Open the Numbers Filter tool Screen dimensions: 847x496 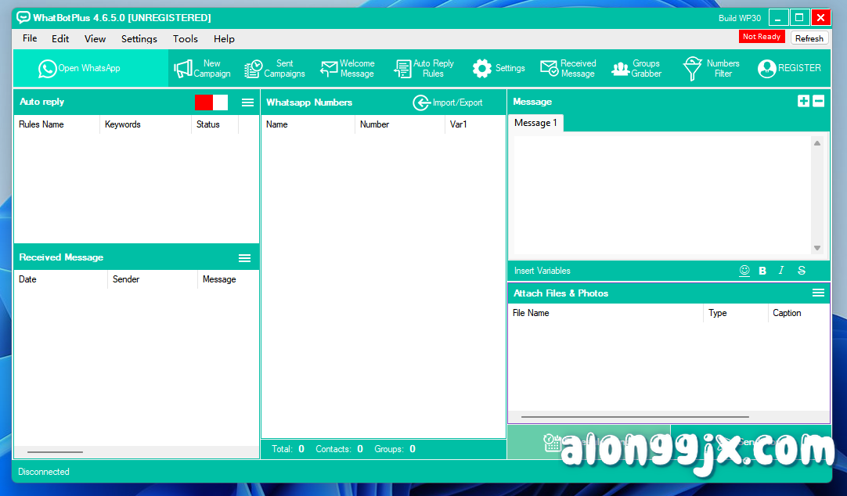[x=708, y=68]
